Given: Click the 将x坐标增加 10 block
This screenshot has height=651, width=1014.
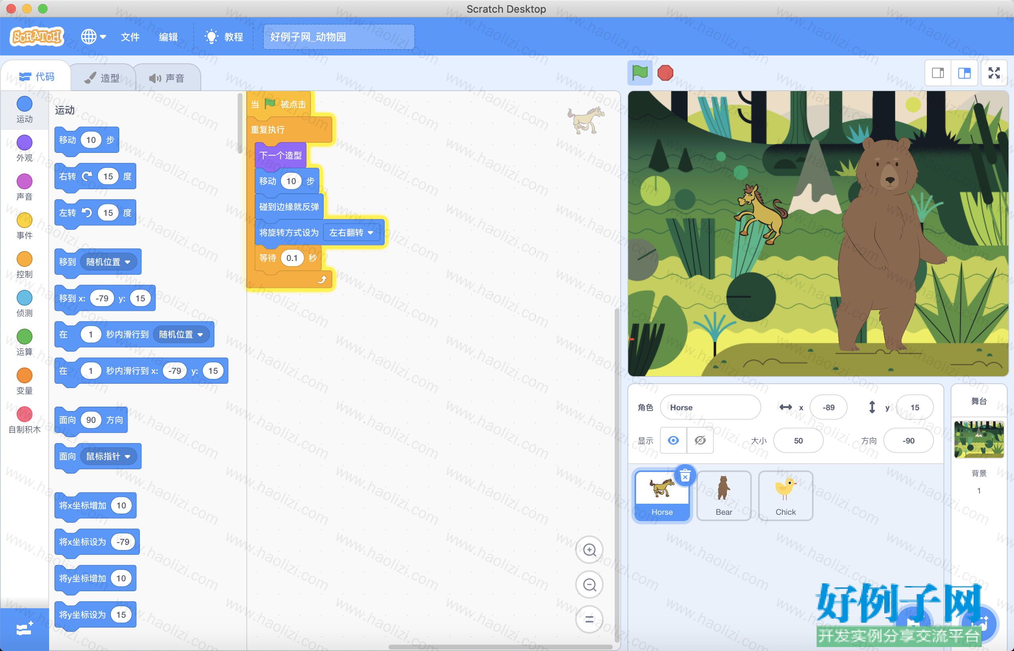Looking at the screenshot, I should [95, 506].
